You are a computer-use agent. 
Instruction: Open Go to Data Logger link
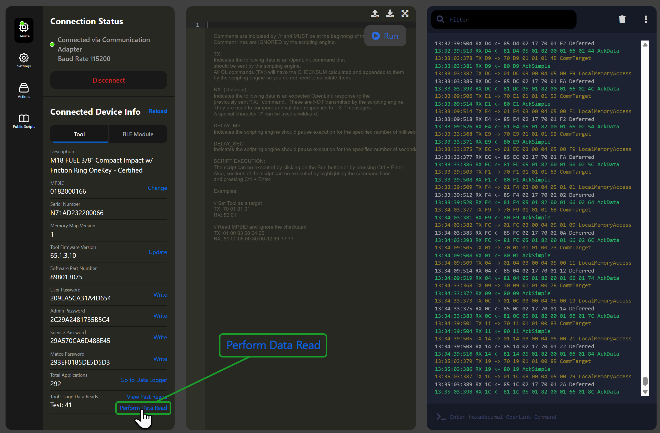pos(144,380)
